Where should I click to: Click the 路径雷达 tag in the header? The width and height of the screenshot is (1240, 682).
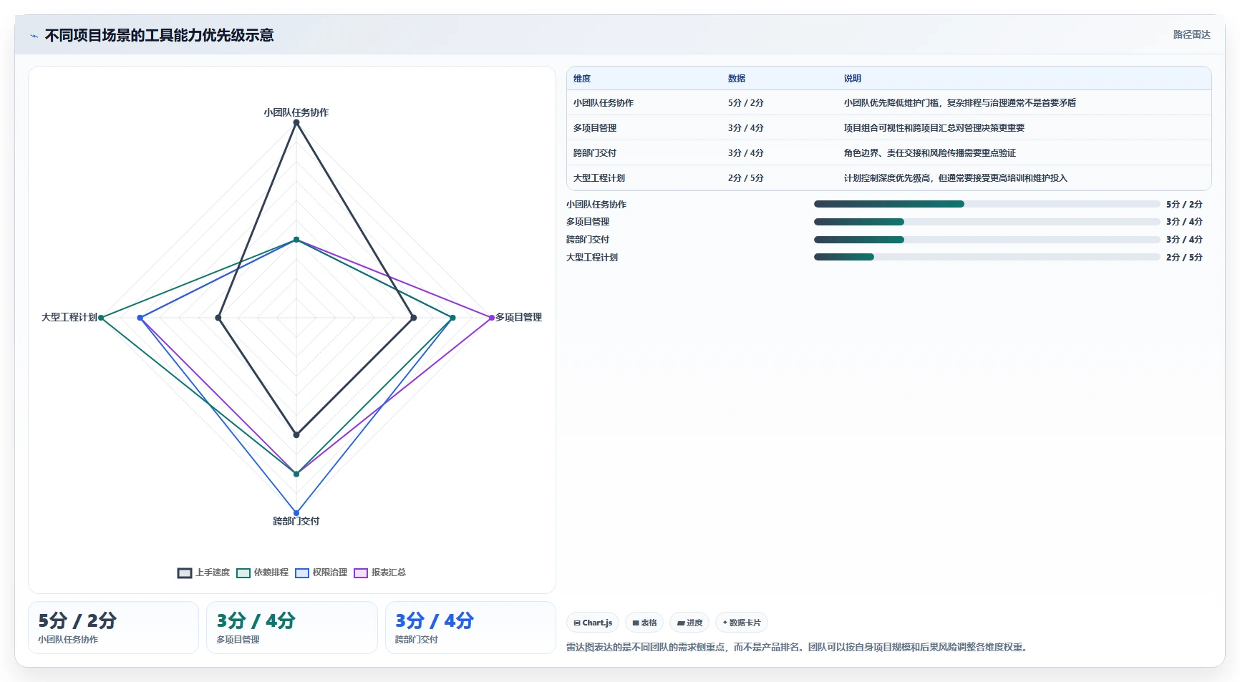(1191, 34)
